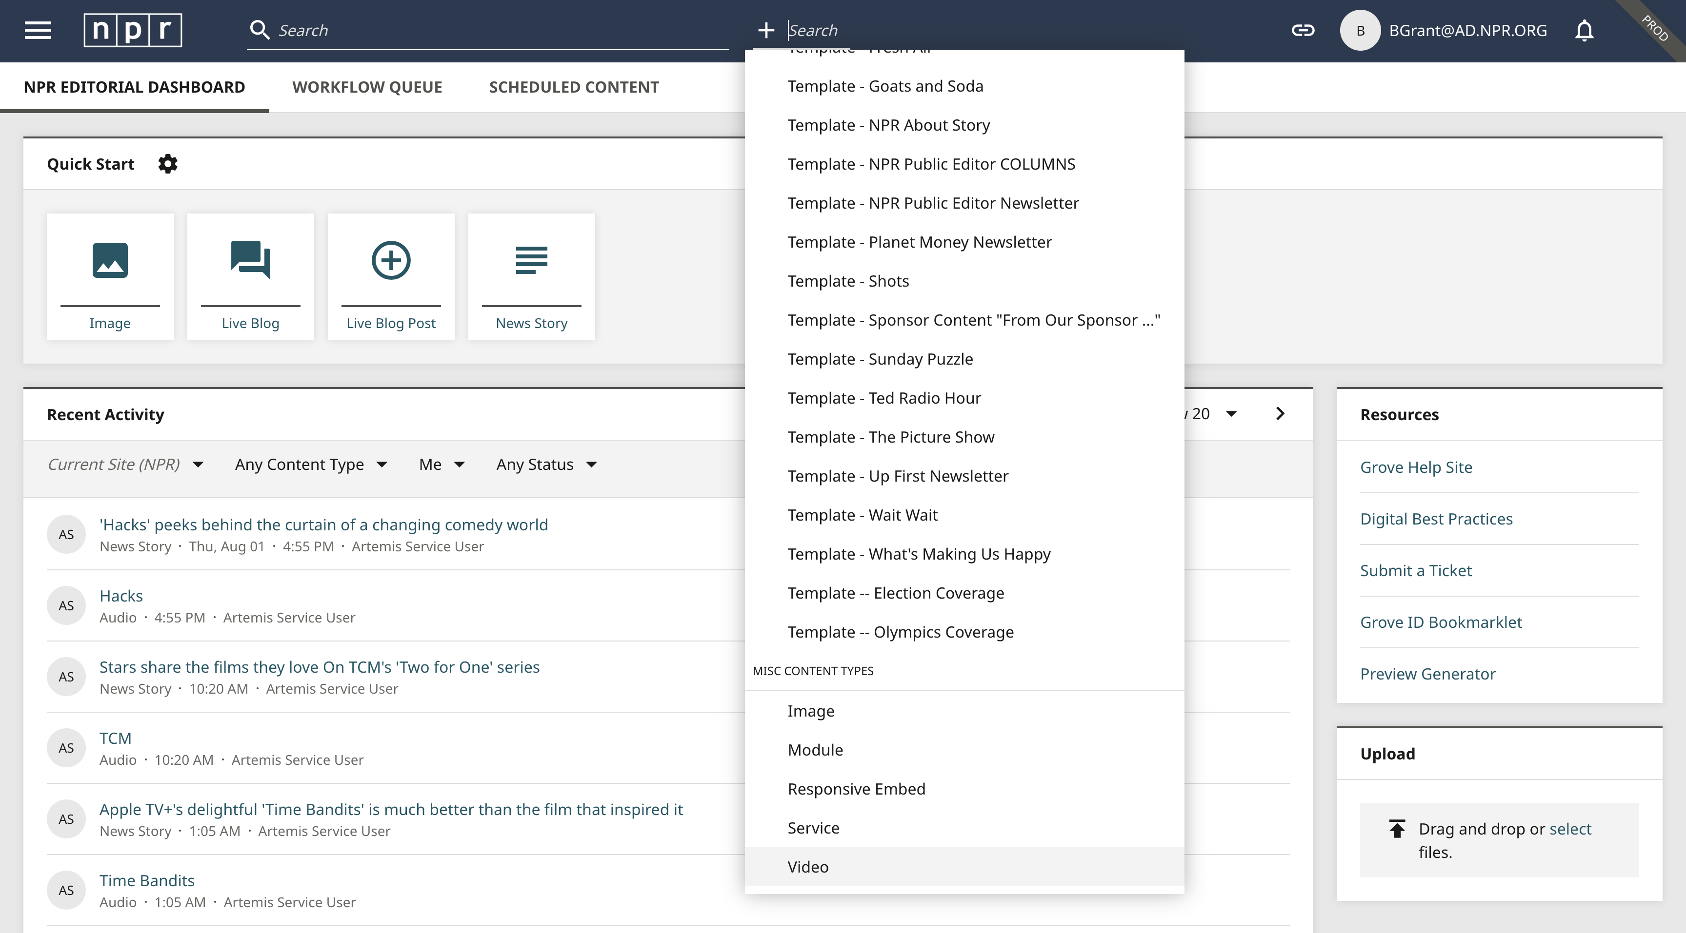The height and width of the screenshot is (933, 1686).
Task: Expand Current Site (NPR) filter dropdown
Action: click(126, 464)
